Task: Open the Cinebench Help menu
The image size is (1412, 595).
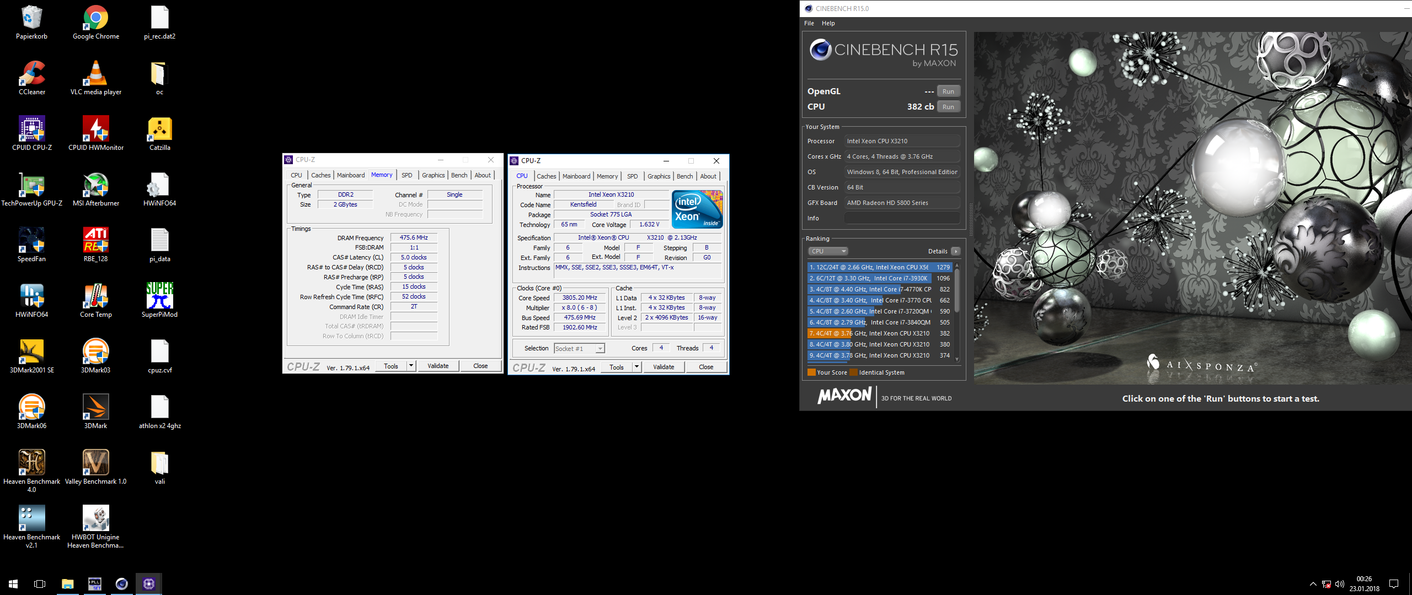Action: coord(828,23)
